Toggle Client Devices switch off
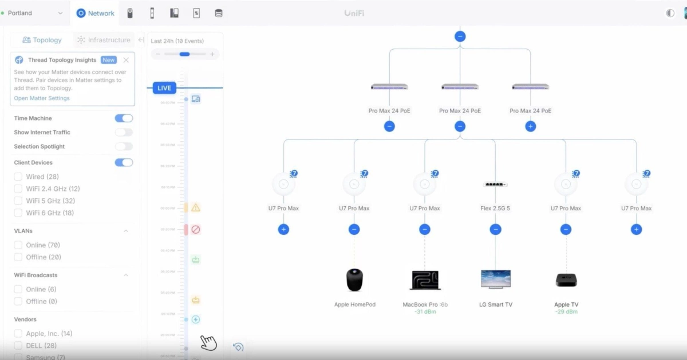 pyautogui.click(x=124, y=162)
